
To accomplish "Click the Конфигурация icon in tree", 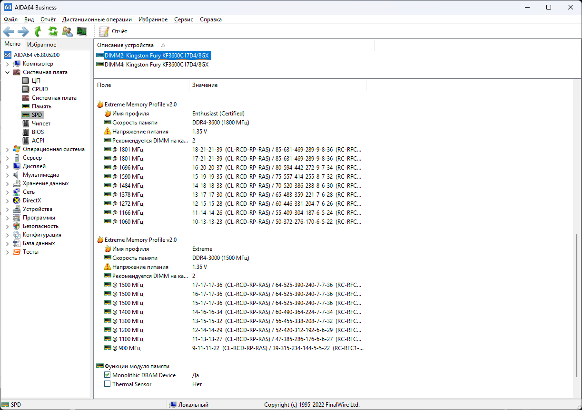I will pyautogui.click(x=17, y=235).
